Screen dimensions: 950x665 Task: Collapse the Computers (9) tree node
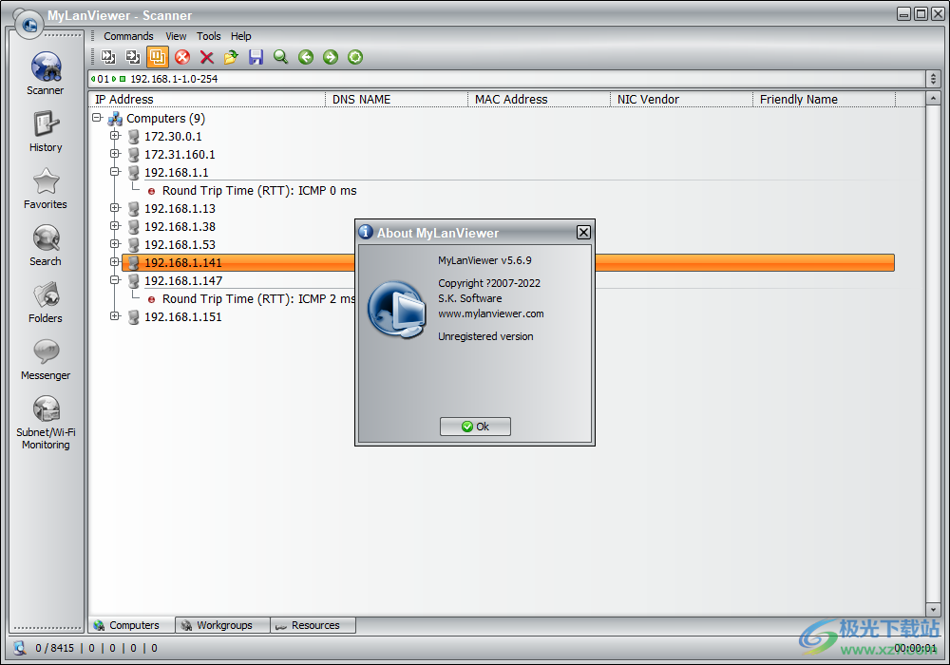click(x=97, y=118)
